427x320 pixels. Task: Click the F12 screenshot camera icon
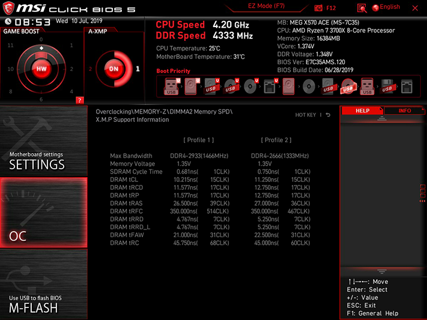pos(318,8)
